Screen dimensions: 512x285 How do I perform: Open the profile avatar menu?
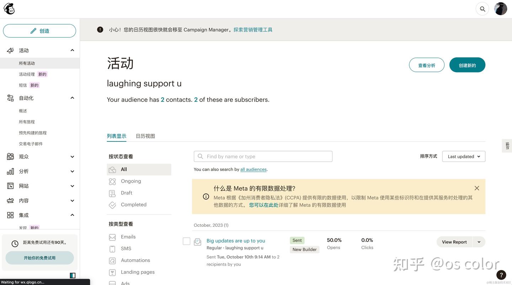coord(501,9)
